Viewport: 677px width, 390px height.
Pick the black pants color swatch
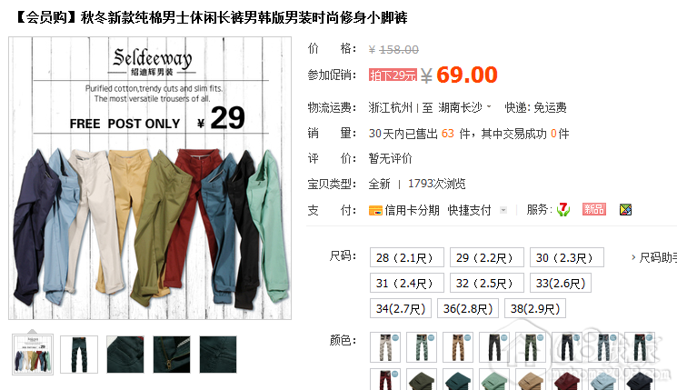point(494,347)
